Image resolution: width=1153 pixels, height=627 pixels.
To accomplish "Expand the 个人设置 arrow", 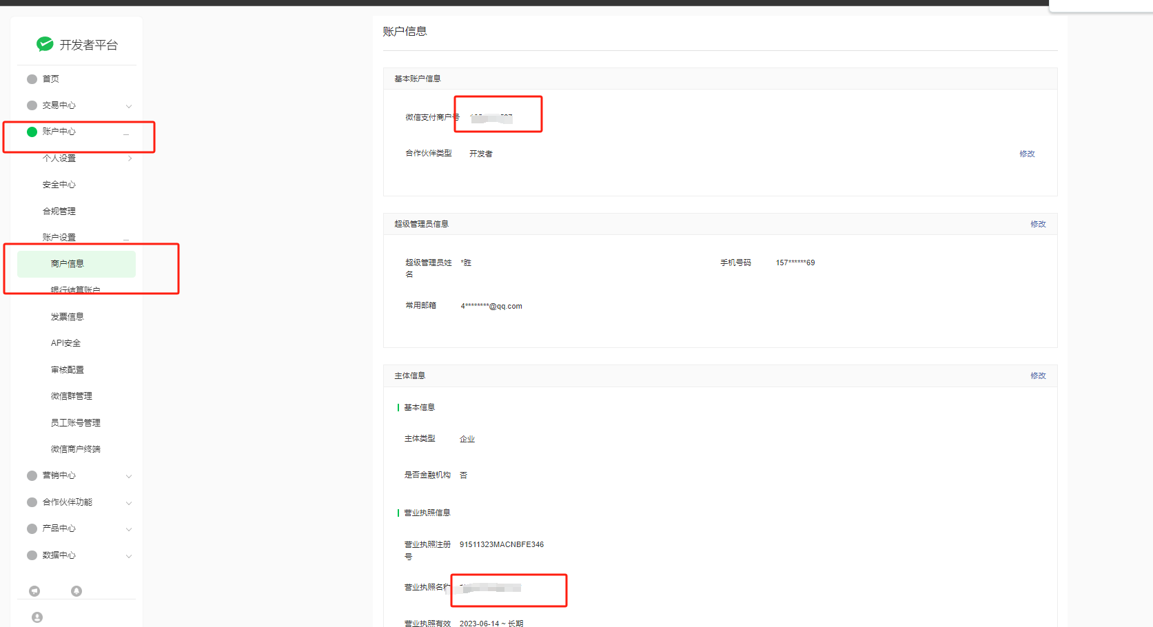I will 130,158.
